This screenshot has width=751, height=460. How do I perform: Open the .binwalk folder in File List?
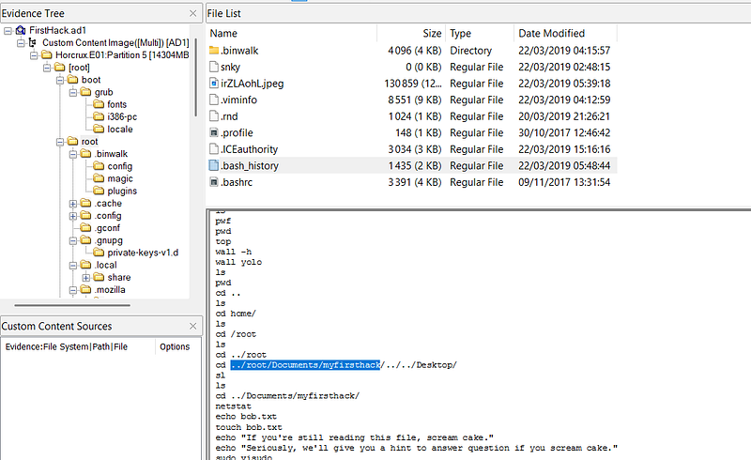pos(242,50)
